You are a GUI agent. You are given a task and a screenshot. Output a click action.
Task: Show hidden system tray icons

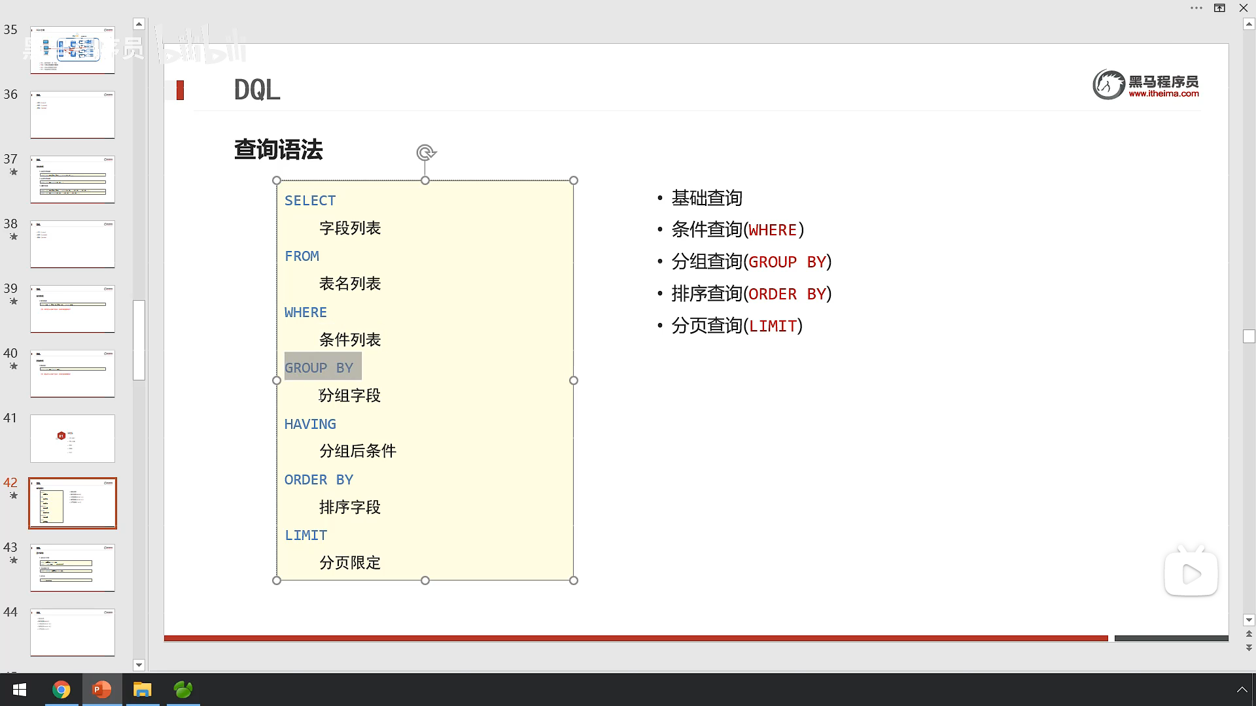click(1241, 690)
